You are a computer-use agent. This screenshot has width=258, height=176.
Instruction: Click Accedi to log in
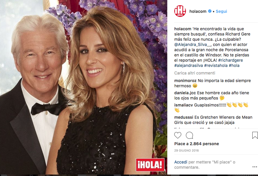[x=181, y=162]
